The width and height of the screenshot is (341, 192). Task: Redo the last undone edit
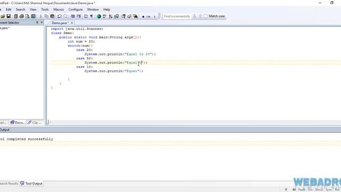coord(65,17)
